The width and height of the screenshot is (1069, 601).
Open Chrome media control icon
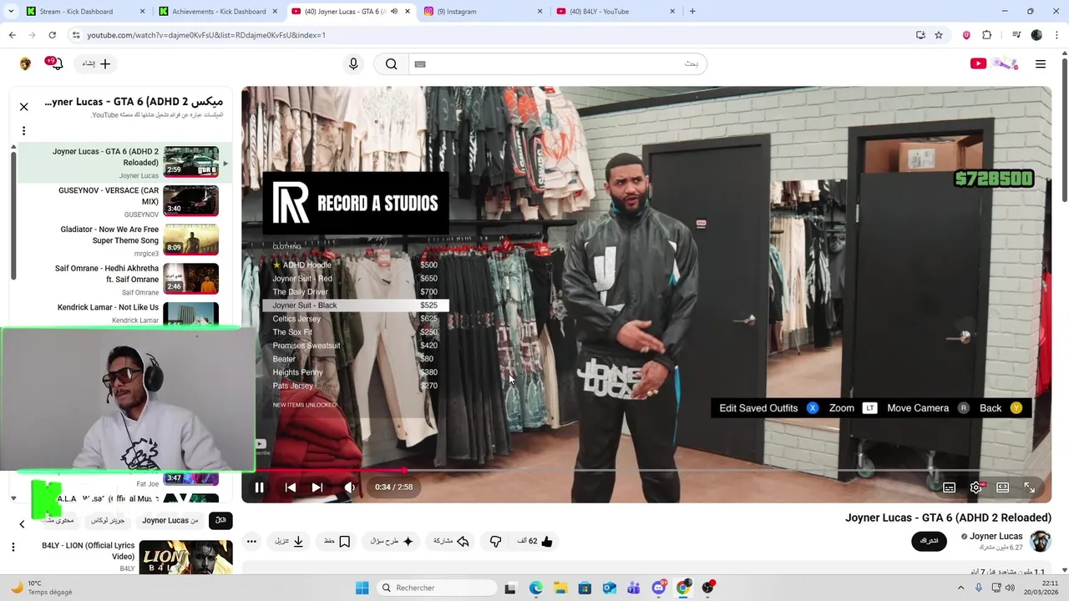pyautogui.click(x=1016, y=35)
